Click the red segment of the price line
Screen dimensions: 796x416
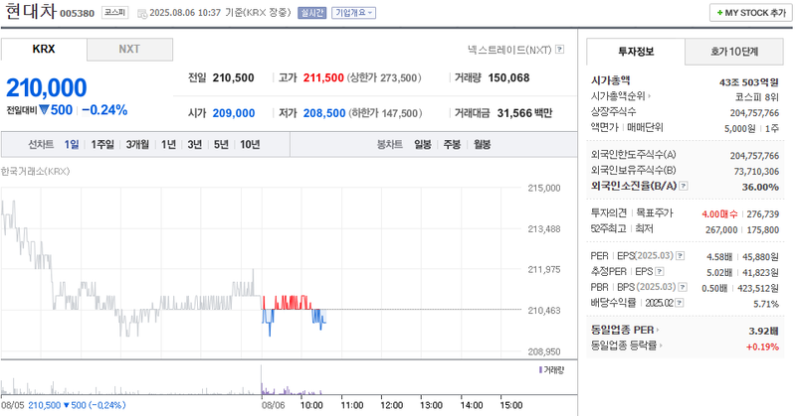[x=292, y=303]
